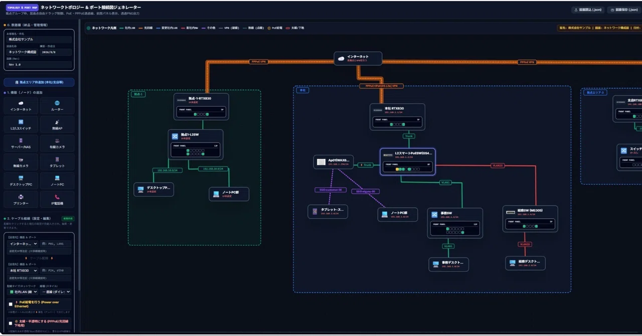Viewport: 642px width, 336px height.
Task: Click the 192.168.10.0/24 label above ノートPC群
Action: pos(213,169)
